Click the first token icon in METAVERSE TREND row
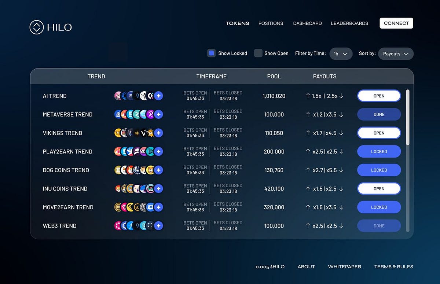The image size is (440, 284). (117, 114)
